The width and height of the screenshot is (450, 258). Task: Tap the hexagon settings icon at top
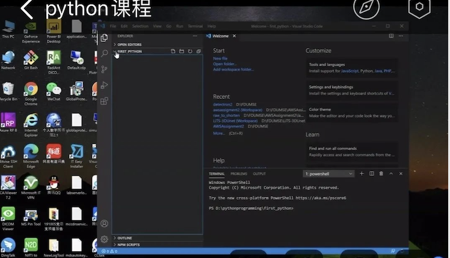(x=419, y=7)
